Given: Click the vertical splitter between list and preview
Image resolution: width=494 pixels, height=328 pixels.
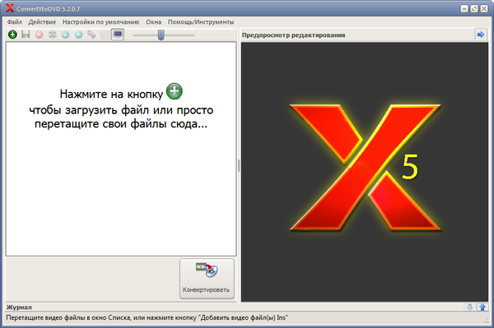Looking at the screenshot, I should click(x=239, y=166).
